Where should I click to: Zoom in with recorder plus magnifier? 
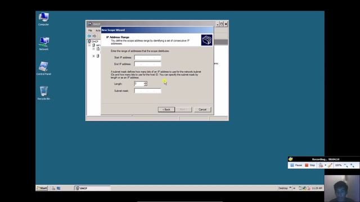coord(353,166)
